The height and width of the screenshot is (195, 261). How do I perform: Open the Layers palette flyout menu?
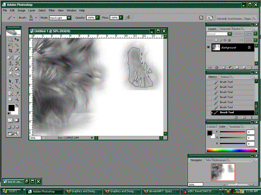[256, 29]
